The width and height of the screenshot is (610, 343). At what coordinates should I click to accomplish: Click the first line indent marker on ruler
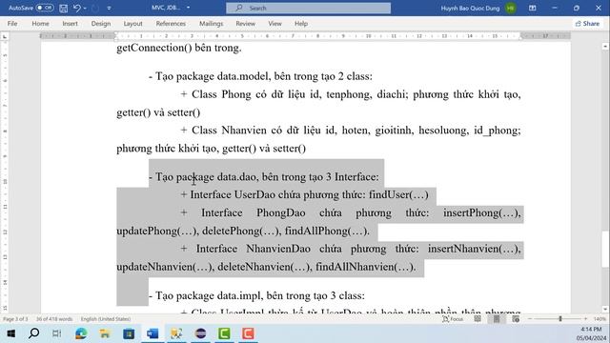coord(115,34)
